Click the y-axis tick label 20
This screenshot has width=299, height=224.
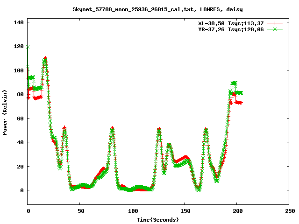pyautogui.click(x=21, y=167)
